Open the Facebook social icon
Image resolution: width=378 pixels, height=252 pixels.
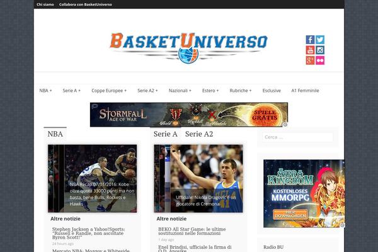(x=310, y=40)
